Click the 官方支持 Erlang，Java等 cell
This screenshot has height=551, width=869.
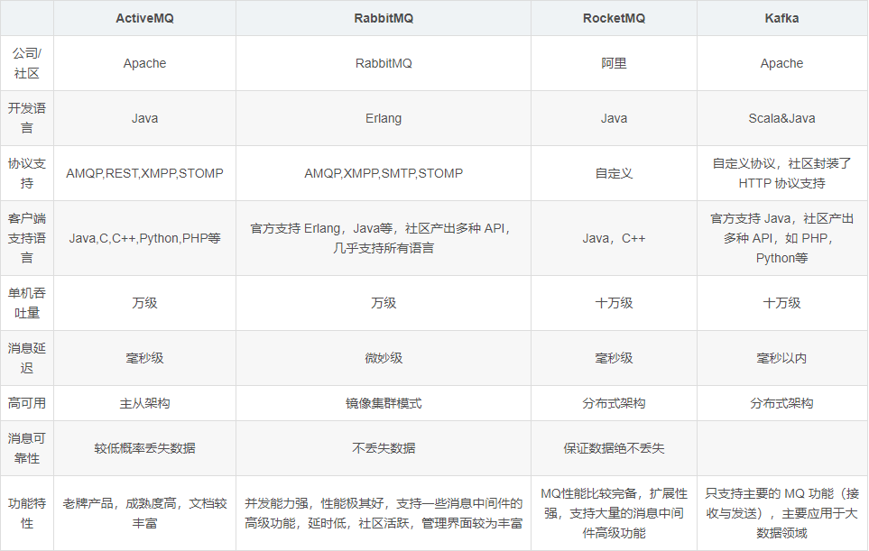[x=384, y=238]
